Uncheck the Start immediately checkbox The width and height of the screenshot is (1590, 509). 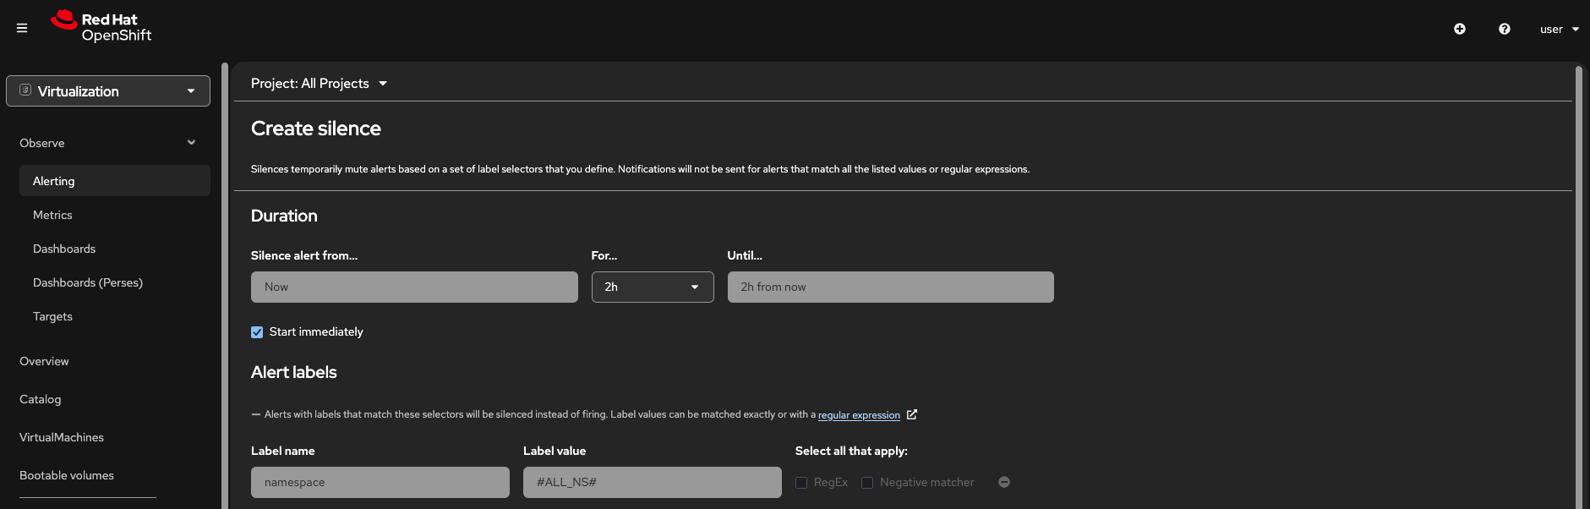(257, 332)
